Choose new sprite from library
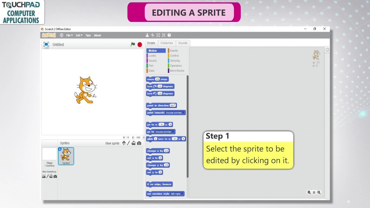370x208 pixels. coord(124,143)
